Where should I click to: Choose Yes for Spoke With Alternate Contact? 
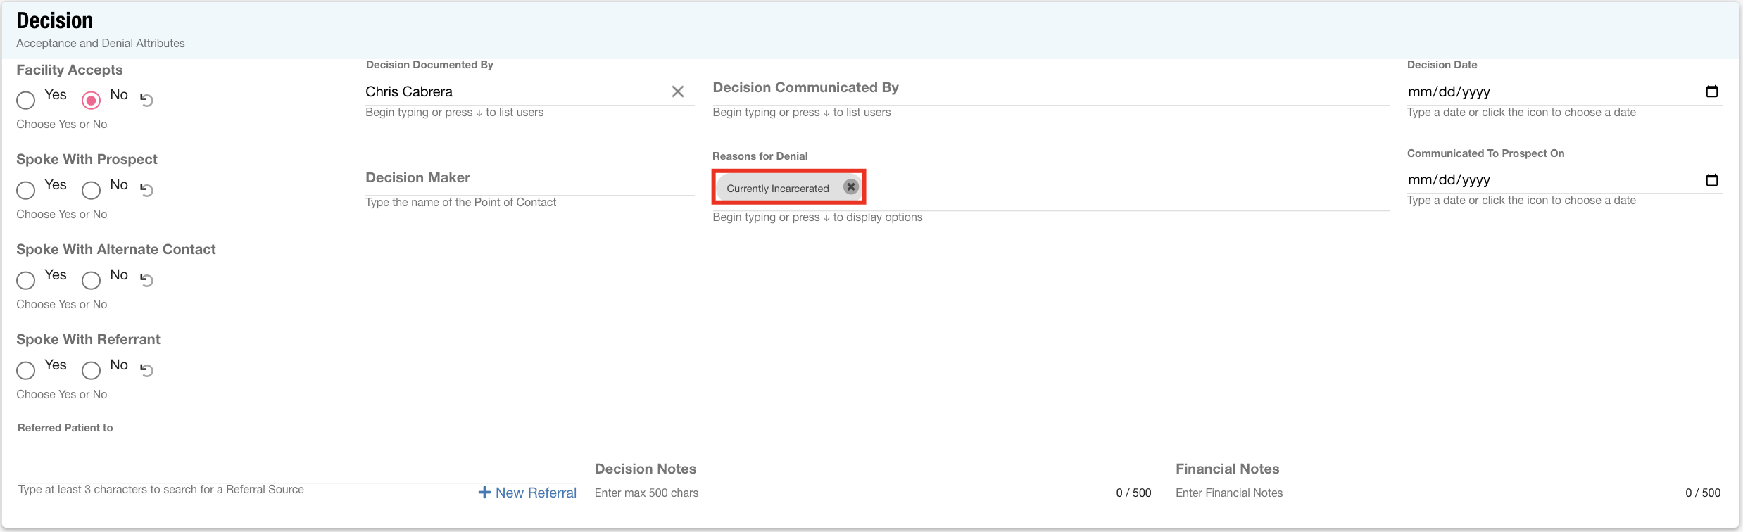[26, 281]
